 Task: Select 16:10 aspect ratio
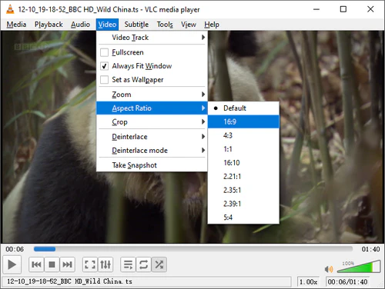243,163
